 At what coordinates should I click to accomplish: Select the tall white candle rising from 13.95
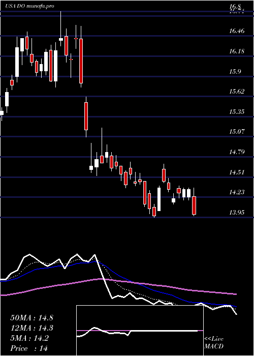click(x=159, y=199)
